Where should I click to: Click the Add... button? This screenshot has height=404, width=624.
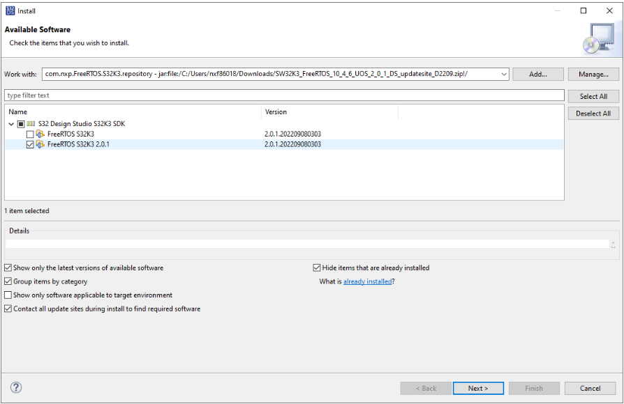538,75
